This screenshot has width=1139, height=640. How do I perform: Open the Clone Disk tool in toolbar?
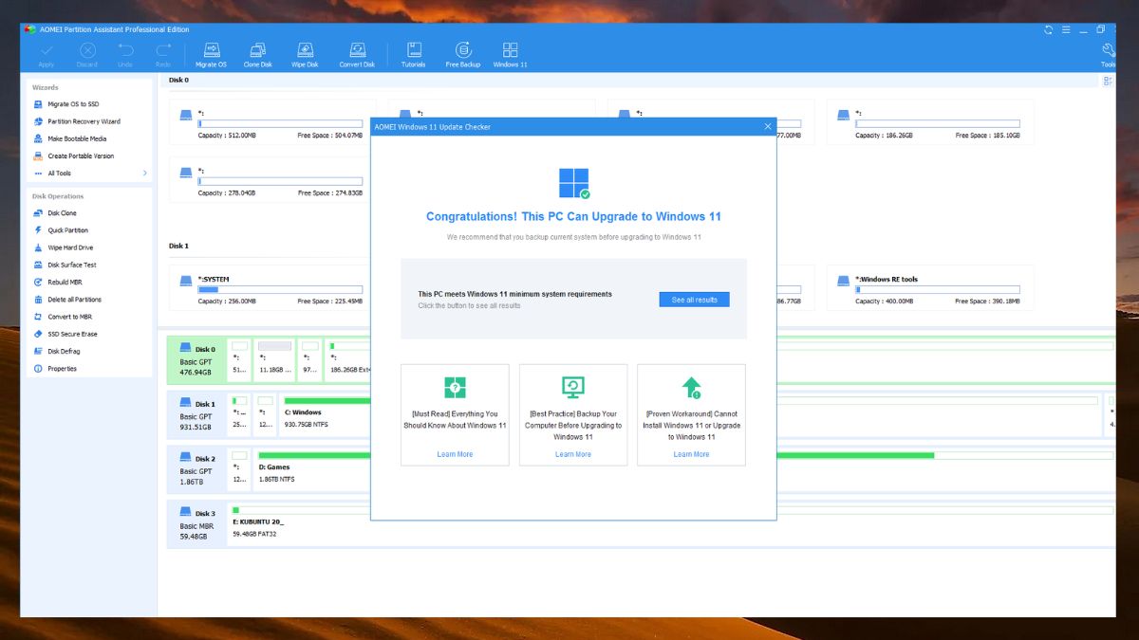pos(257,55)
